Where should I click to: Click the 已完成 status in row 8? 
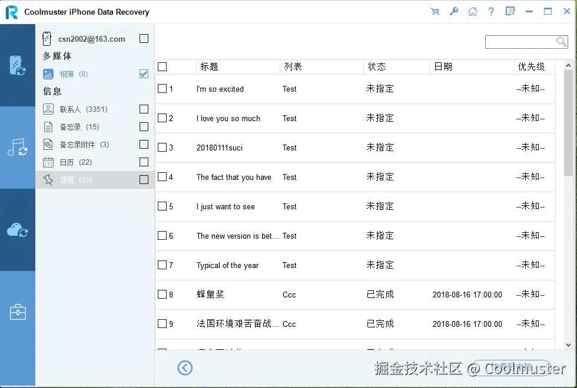coord(380,295)
